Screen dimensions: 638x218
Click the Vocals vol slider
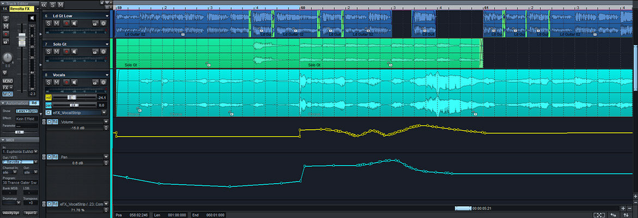pos(71,98)
